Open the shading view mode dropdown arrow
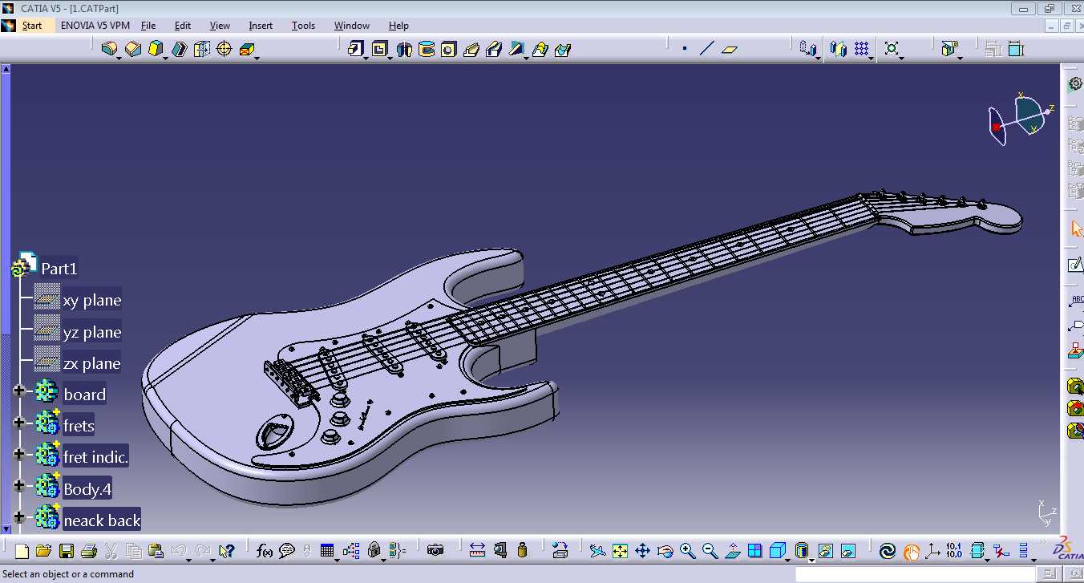Screen dimensions: 1084x583 coord(812,559)
